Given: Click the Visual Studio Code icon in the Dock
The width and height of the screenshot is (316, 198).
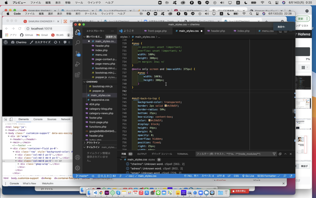Looking at the screenshot, I should (x=95, y=193).
